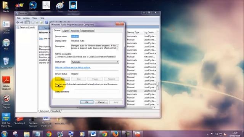Click the media player taskbar icon
The height and width of the screenshot is (137, 244).
[82, 134]
